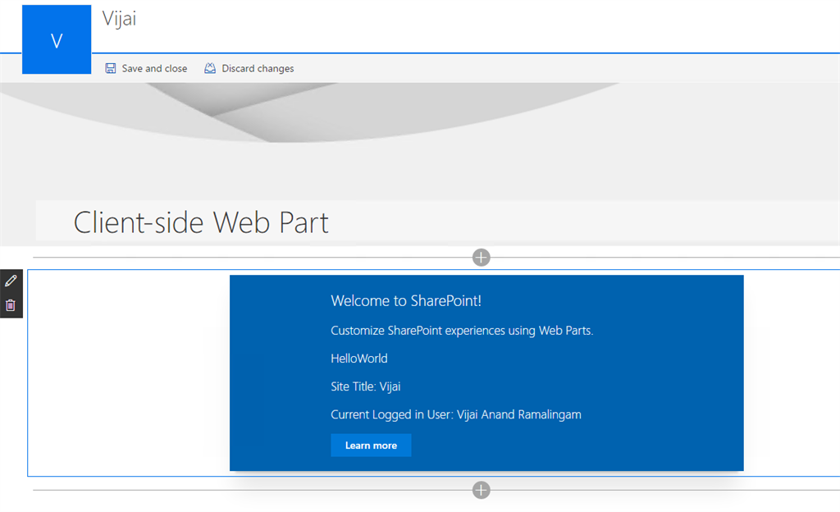Image resolution: width=840 pixels, height=512 pixels.
Task: Click the Current Logged in User line
Action: tap(456, 414)
